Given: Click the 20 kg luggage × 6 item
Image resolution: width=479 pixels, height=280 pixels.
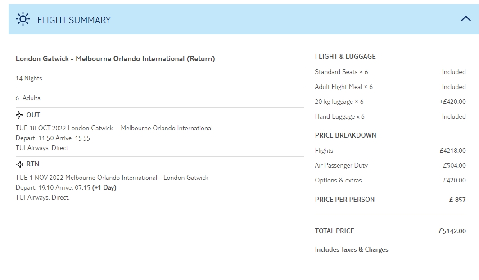Looking at the screenshot, I should 339,102.
